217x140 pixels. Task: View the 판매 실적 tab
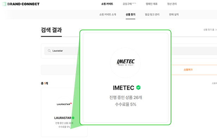coord(174,14)
